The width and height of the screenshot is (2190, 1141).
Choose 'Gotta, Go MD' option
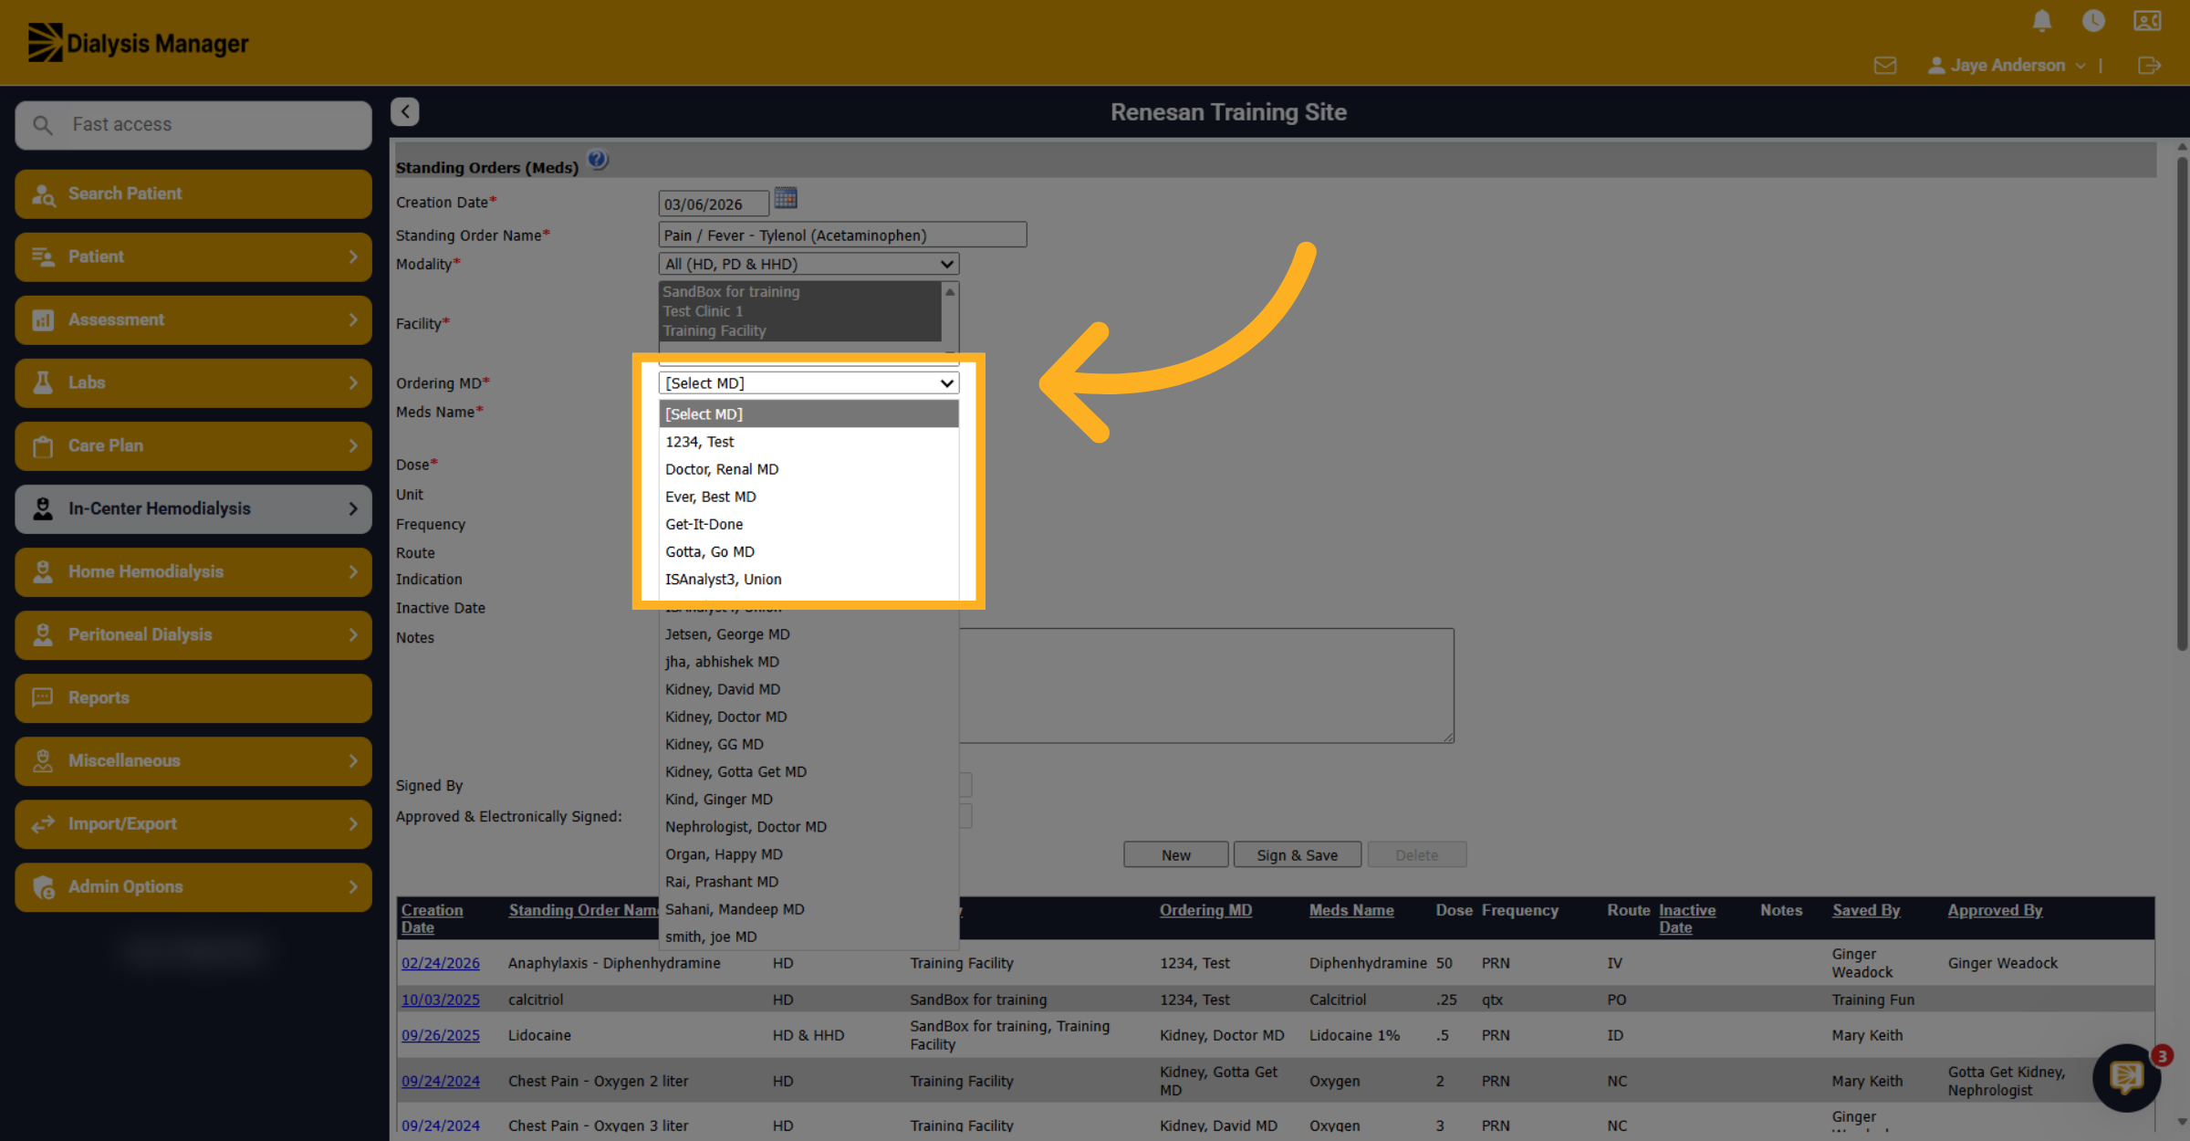[808, 551]
